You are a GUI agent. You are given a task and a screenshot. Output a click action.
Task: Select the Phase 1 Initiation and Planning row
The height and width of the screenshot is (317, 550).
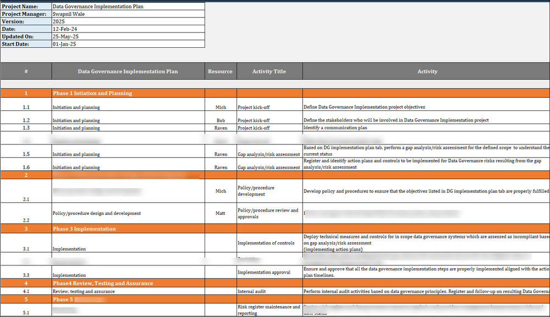(128, 93)
